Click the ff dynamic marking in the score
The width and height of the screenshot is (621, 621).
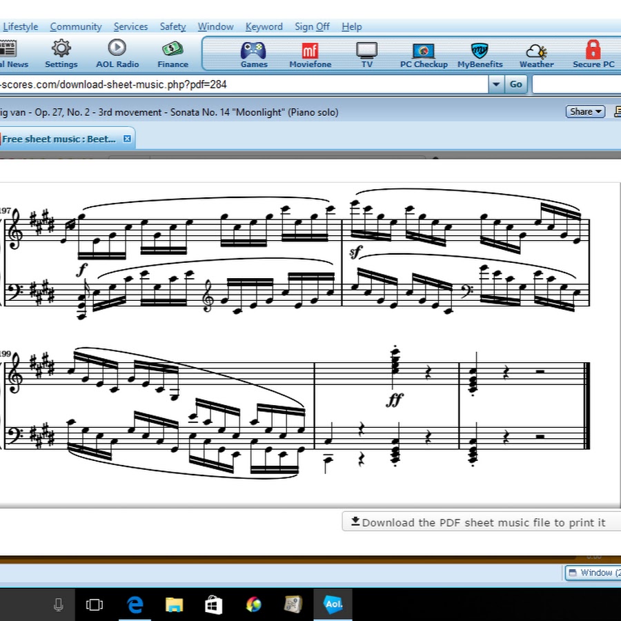click(x=395, y=400)
